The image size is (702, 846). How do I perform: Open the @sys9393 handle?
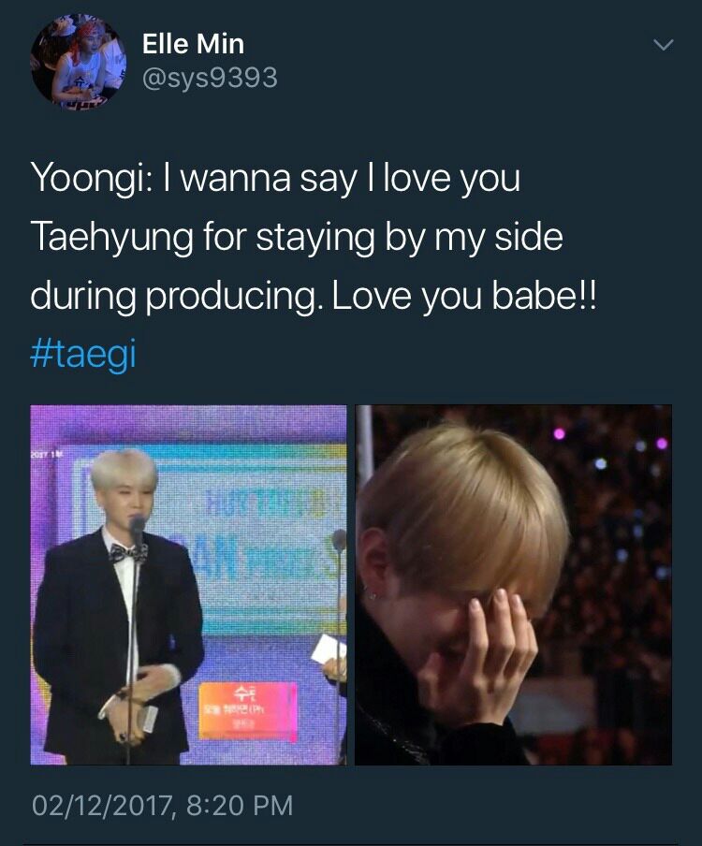(210, 78)
